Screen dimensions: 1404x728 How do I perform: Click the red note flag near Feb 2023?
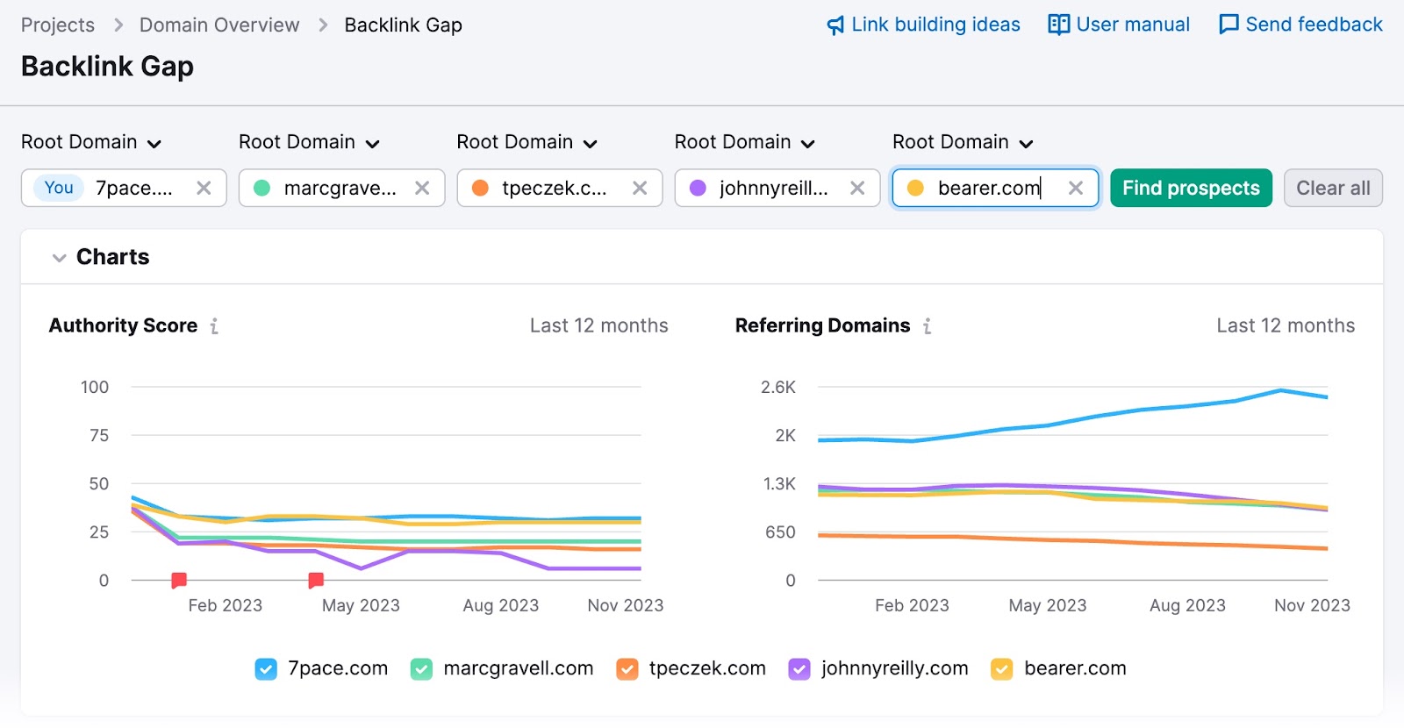(179, 580)
